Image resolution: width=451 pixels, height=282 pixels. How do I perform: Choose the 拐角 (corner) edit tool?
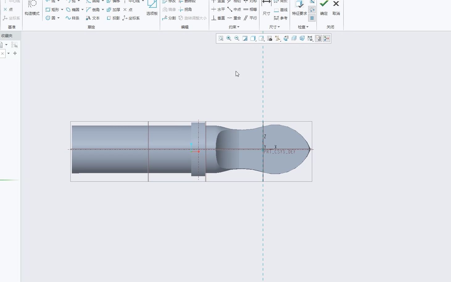click(185, 10)
